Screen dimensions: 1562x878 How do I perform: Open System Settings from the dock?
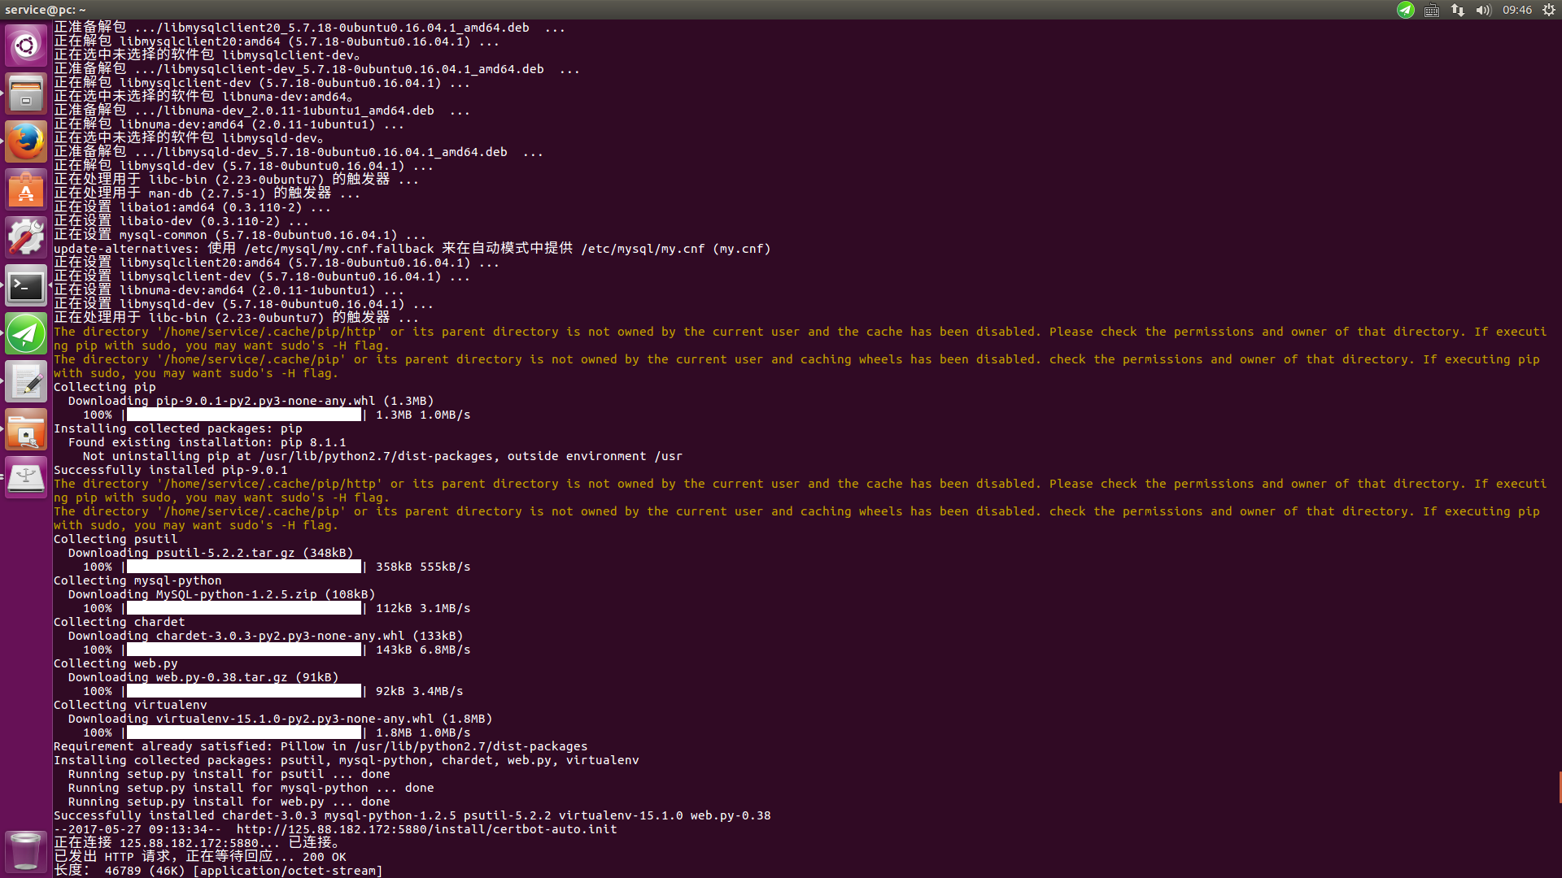[x=26, y=237]
